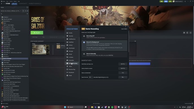194x109 pixels.
Task: Open the Friends menu
Action: pyautogui.click(x=11, y=1)
